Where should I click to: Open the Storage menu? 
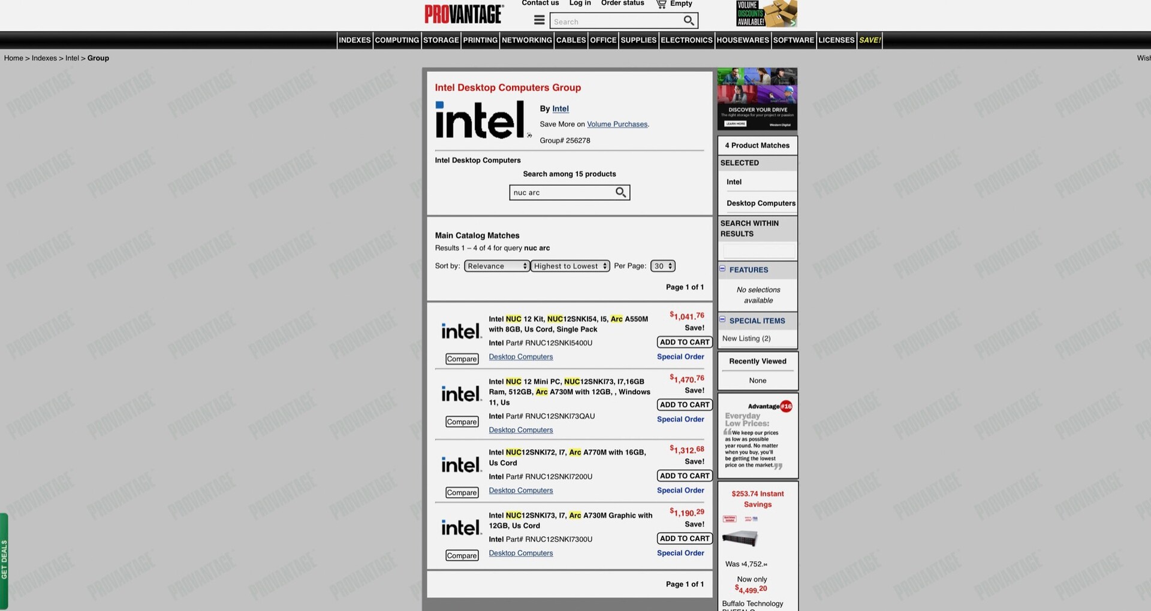[x=441, y=40]
